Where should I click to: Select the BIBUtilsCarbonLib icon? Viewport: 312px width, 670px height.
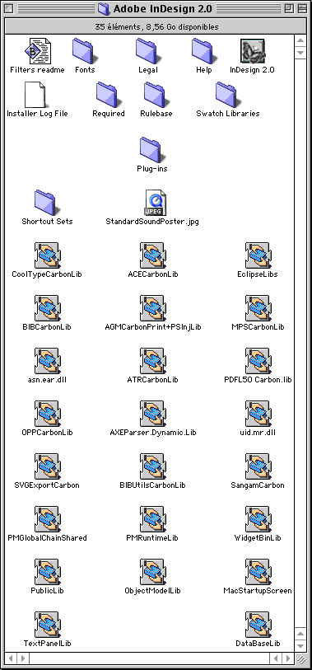pos(152,466)
